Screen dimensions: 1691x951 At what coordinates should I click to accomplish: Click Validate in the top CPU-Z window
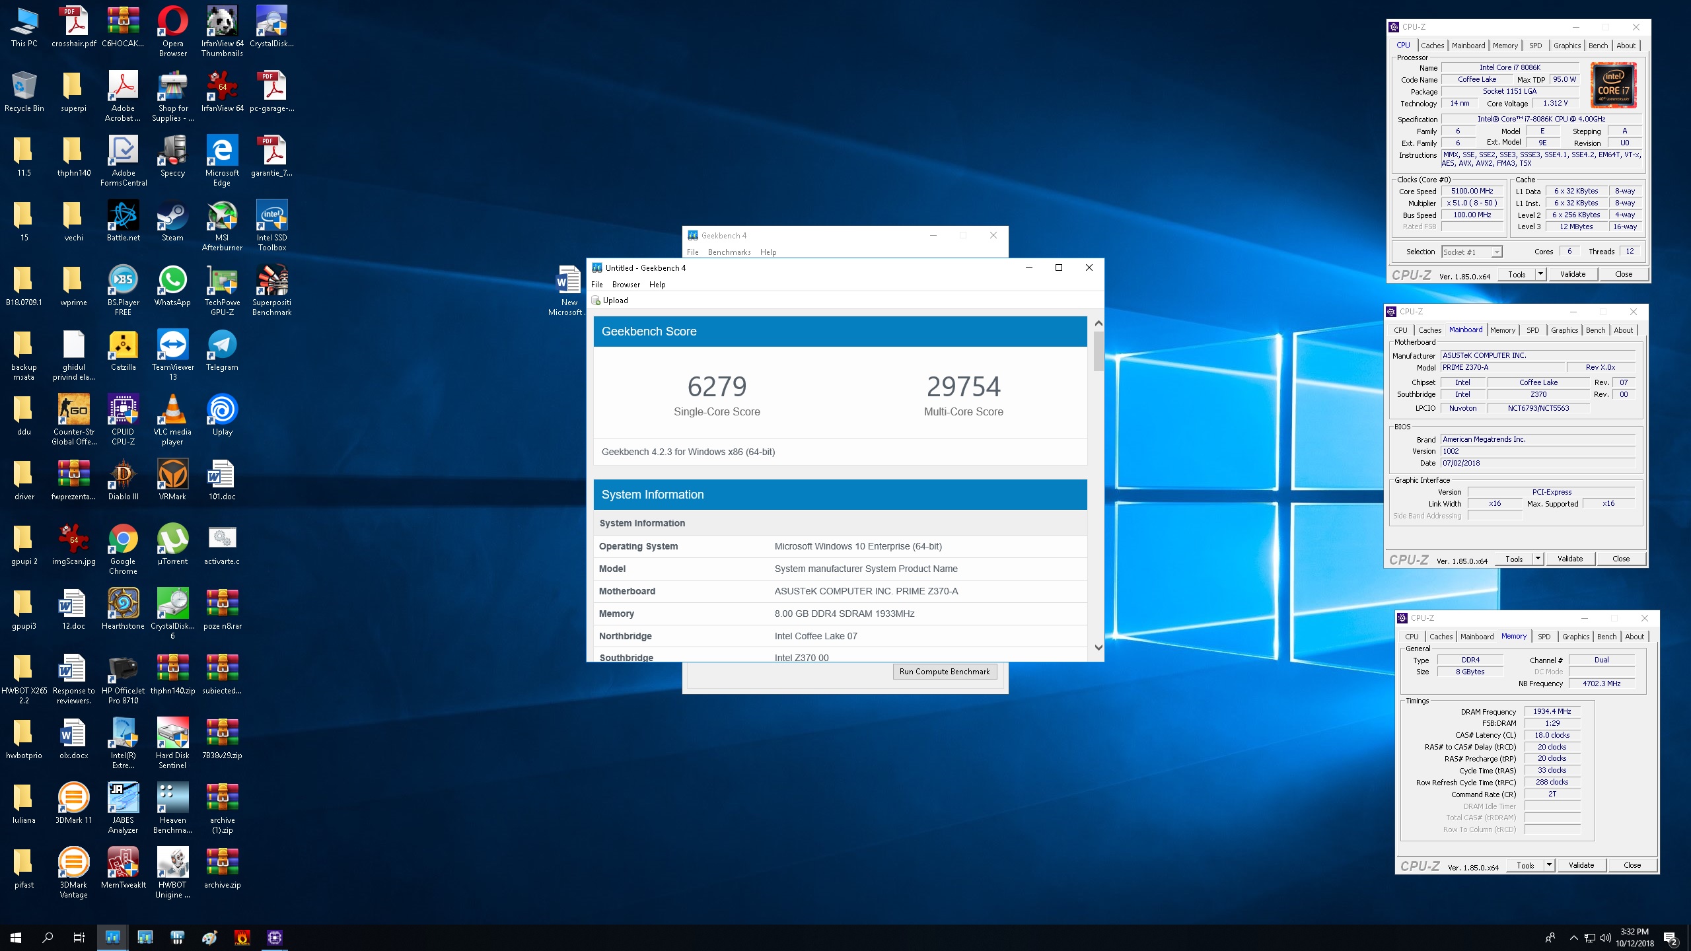pyautogui.click(x=1572, y=274)
